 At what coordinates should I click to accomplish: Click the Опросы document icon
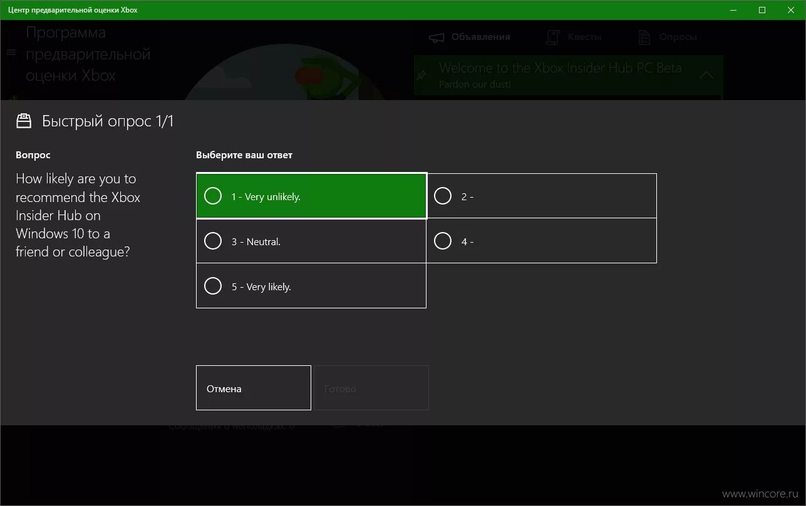[643, 37]
